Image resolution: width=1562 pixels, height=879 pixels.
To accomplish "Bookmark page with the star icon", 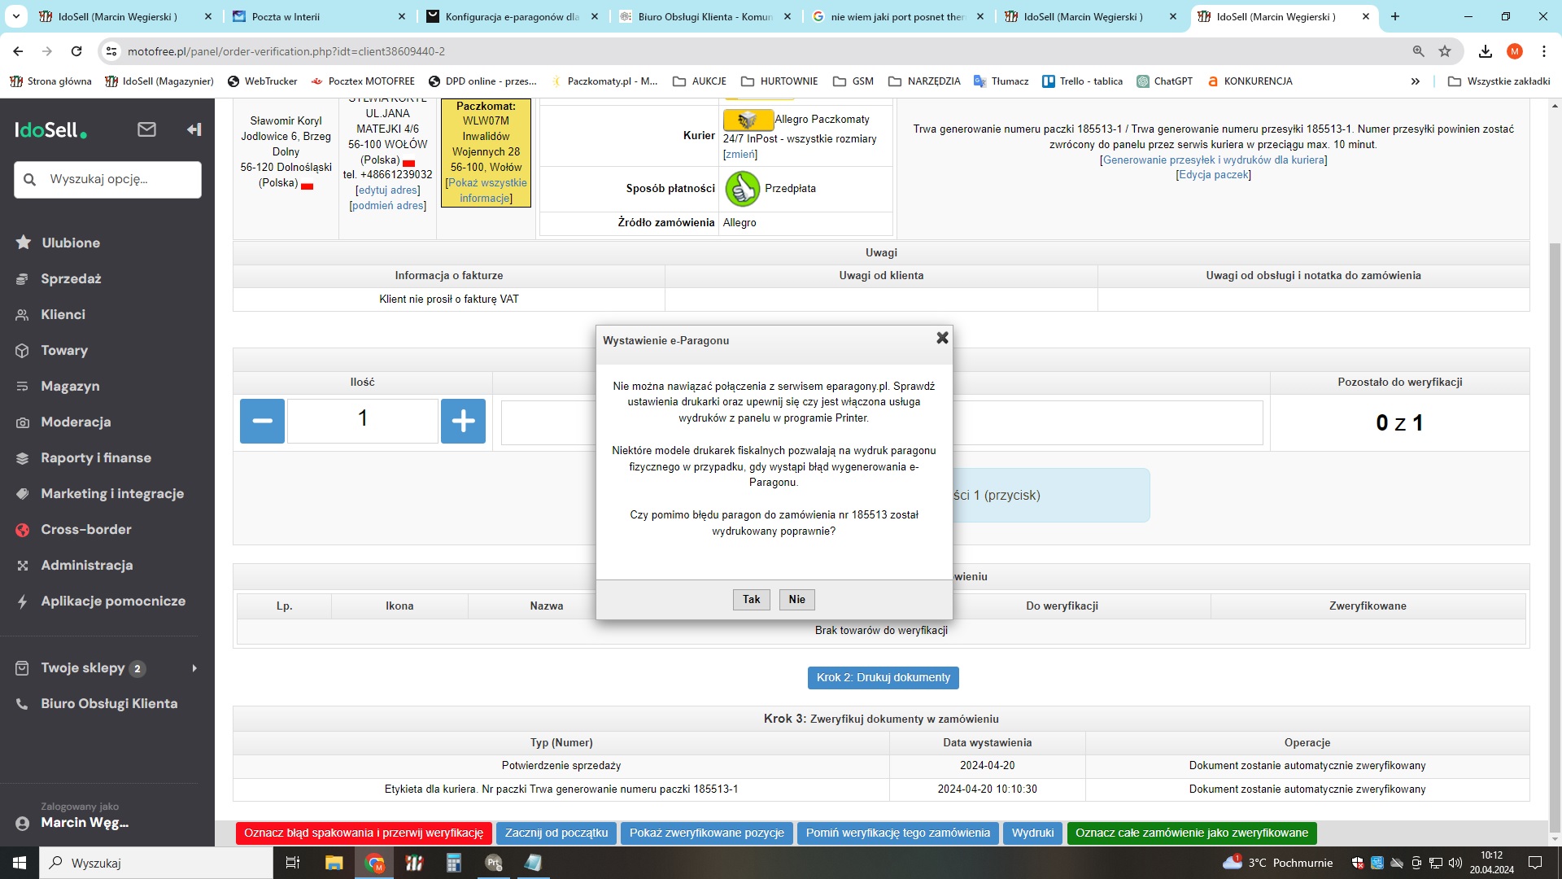I will point(1445,51).
